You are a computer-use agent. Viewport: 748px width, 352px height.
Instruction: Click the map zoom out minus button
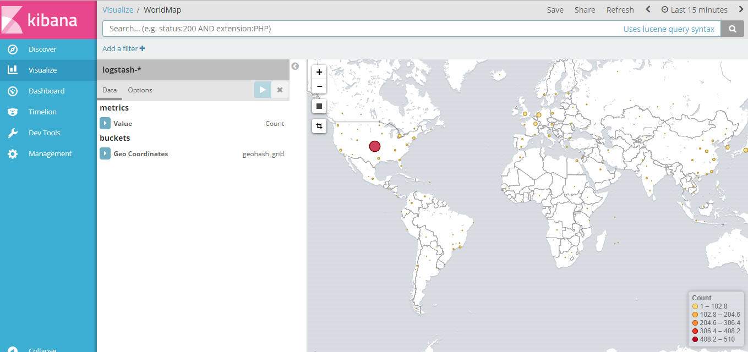(x=319, y=86)
